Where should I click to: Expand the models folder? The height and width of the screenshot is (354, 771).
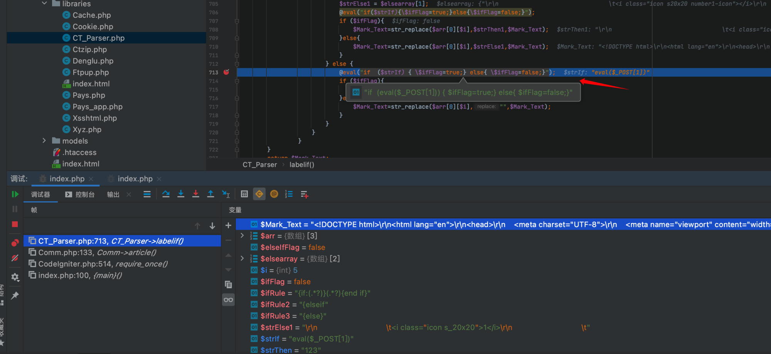click(44, 141)
